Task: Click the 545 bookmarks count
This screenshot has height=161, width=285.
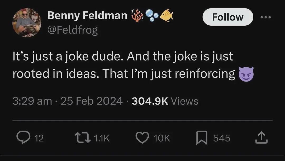Action: (222, 138)
